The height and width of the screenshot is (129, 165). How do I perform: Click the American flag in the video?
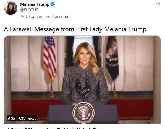coord(49,58)
